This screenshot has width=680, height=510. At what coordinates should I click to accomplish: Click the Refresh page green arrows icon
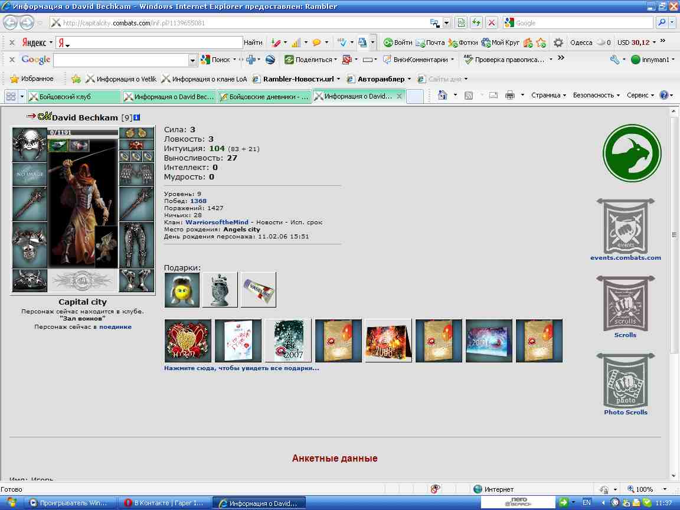[x=476, y=22]
